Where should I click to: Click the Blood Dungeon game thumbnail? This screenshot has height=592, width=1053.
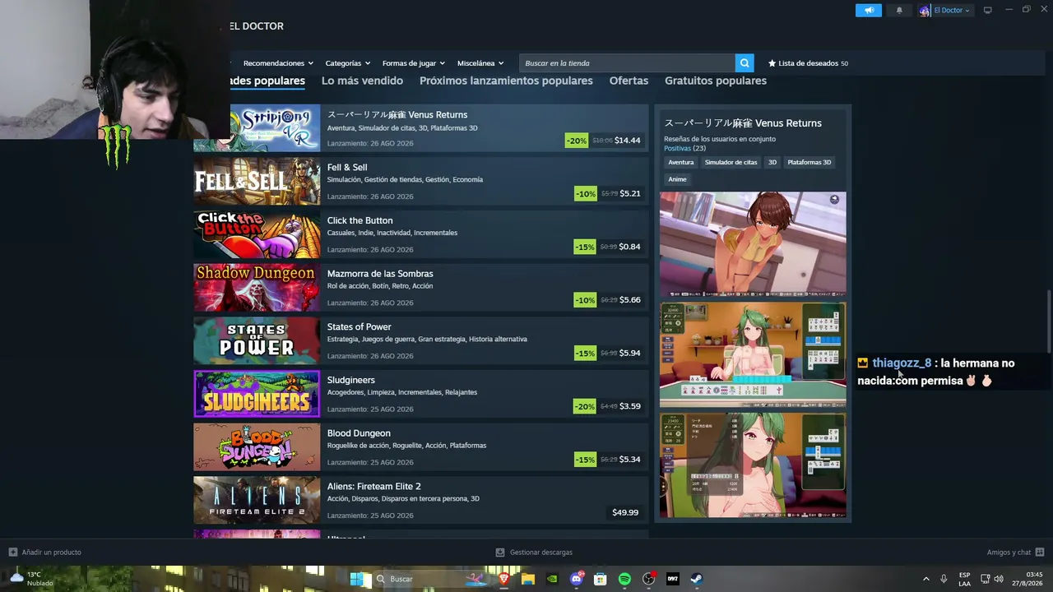pyautogui.click(x=257, y=446)
